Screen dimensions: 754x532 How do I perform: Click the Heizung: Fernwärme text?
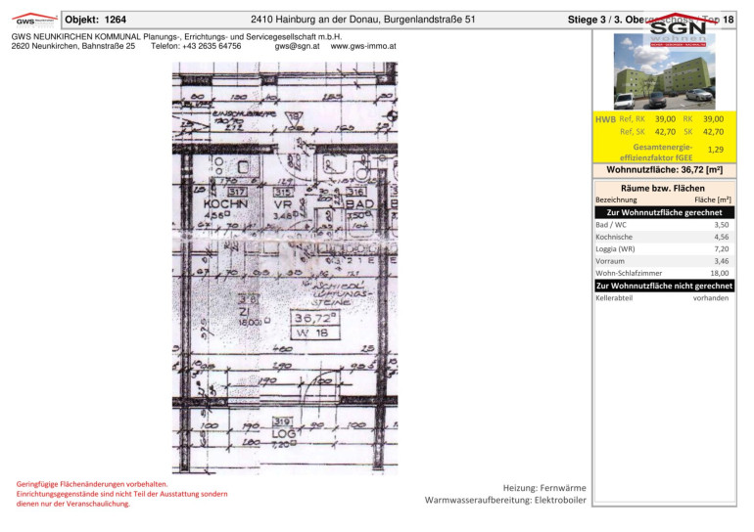coord(543,487)
